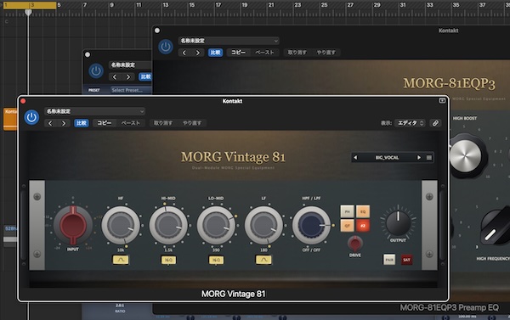The image size is (510, 320).
Task: Click ペースト button in Vintage 81 window
Action: (131, 123)
